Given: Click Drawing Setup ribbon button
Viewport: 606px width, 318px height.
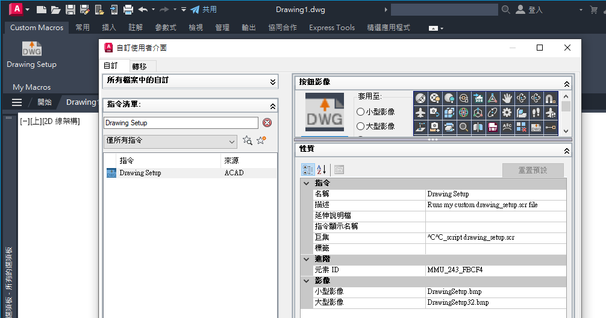Looking at the screenshot, I should pyautogui.click(x=32, y=55).
